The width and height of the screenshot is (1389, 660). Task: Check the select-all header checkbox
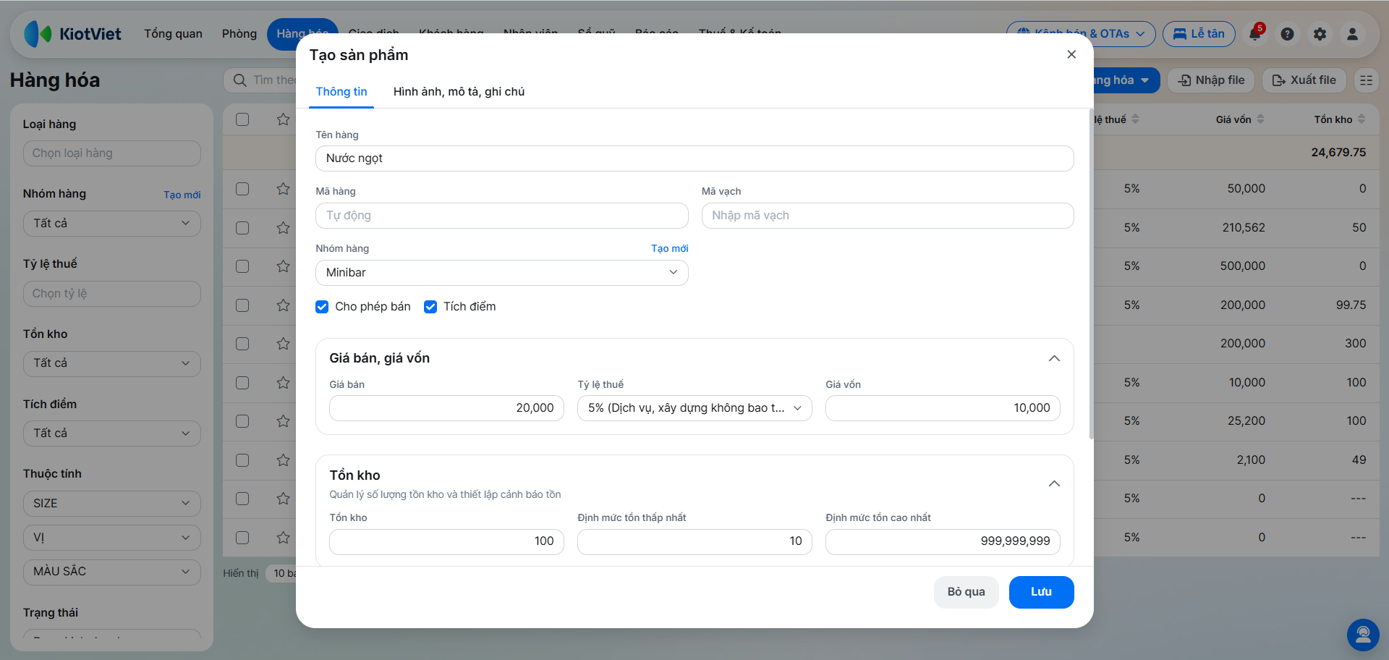click(242, 119)
